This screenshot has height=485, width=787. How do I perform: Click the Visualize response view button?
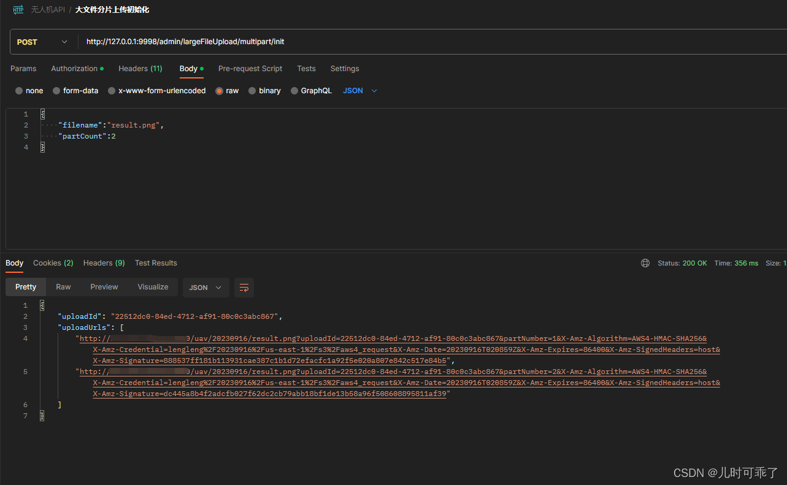pos(153,287)
